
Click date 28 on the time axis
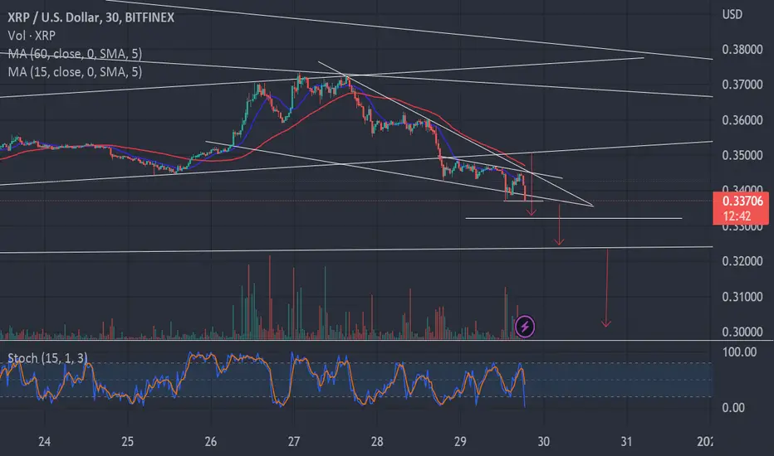tap(377, 441)
